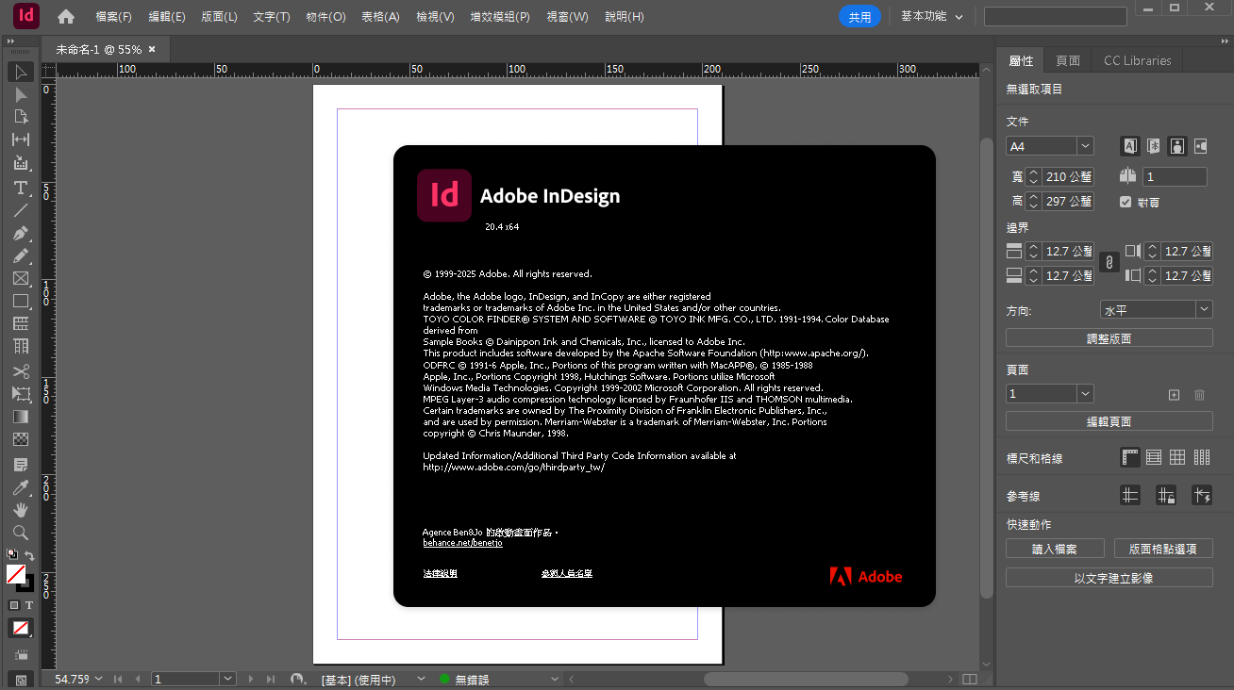Screen dimensions: 1234x690
Task: Open the A4 page size dropdown
Action: [1085, 146]
